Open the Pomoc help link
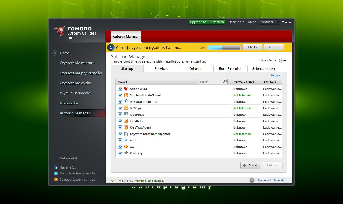 pyautogui.click(x=251, y=22)
